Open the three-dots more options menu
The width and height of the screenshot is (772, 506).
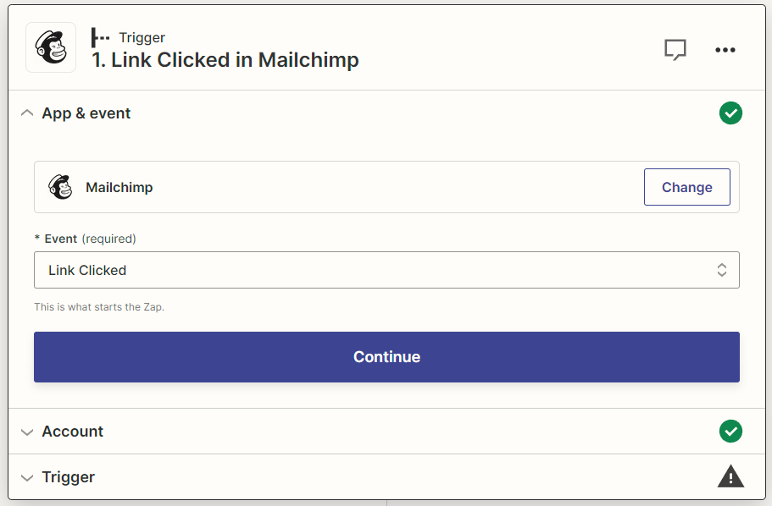pyautogui.click(x=725, y=50)
